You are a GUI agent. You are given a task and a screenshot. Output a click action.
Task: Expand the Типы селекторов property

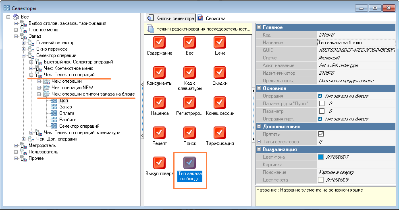259,142
